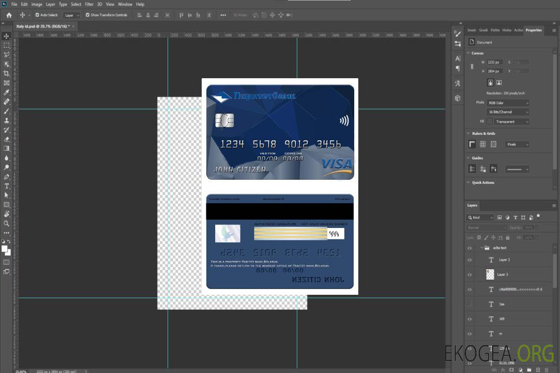The width and height of the screenshot is (560, 373).
Task: Toggle the rulers display button
Action: [472, 144]
